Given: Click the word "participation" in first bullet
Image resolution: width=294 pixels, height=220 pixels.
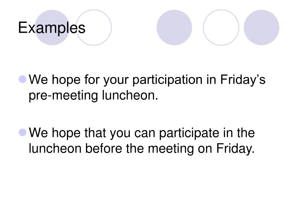Looking at the screenshot, I should [167, 80].
